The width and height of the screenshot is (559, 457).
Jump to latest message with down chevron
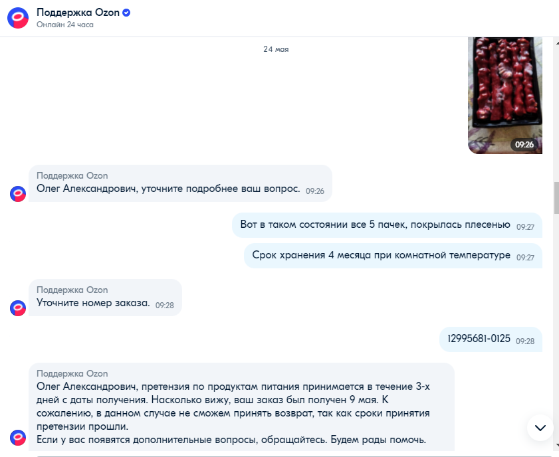[x=540, y=427]
